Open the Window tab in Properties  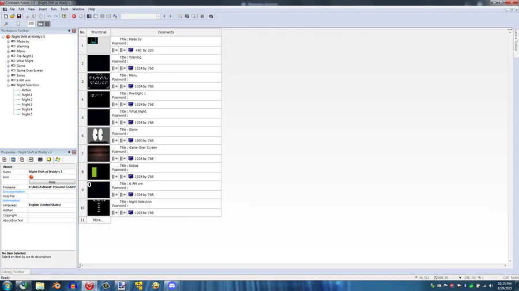13,160
